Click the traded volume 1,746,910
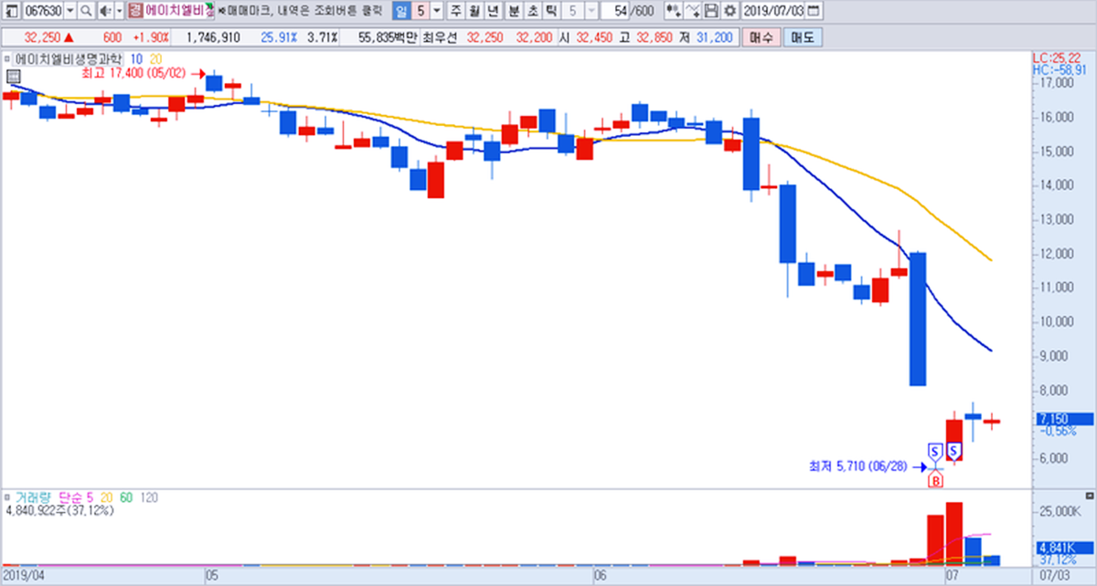The width and height of the screenshot is (1097, 586). [212, 37]
